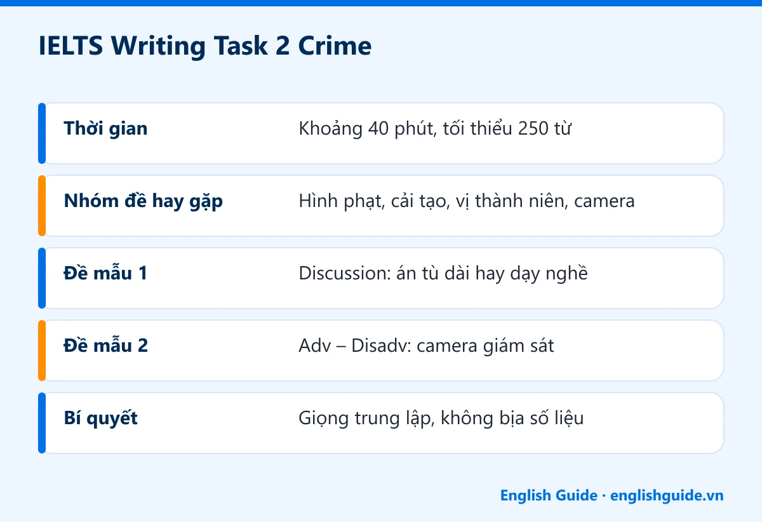Screen dimensions: 762x522
Task: Click the text Khoảng 40 phút, tối thiểu 250 từ
Action: [x=435, y=129]
